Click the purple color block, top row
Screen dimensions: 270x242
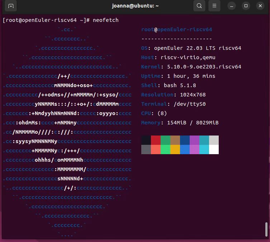pos(194,140)
